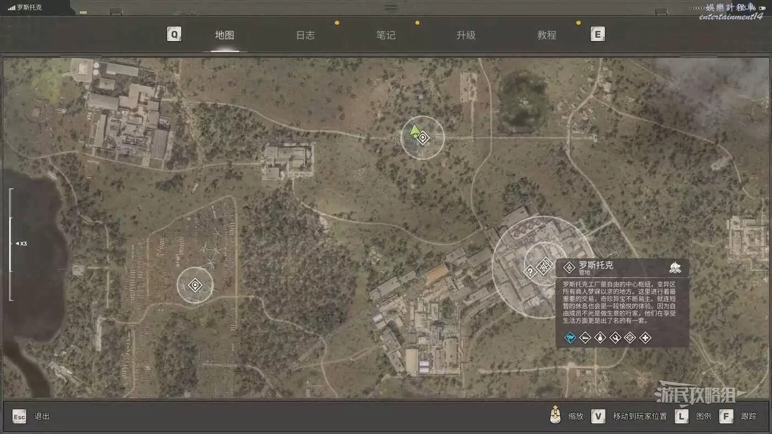The height and width of the screenshot is (434, 772).
Task: Select the map marker in the vehicle graveyard
Action: coord(195,285)
